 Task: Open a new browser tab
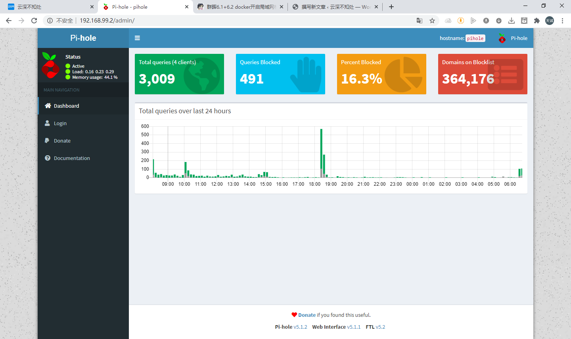click(391, 7)
